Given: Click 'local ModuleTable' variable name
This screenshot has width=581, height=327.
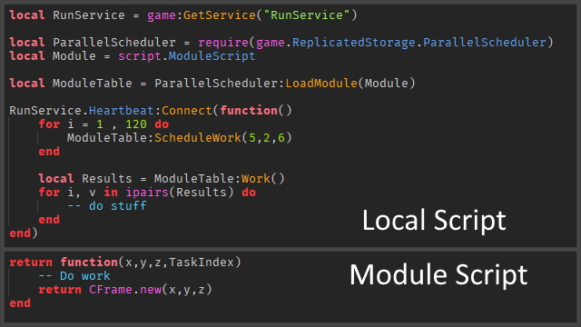Looking at the screenshot, I should pos(92,83).
